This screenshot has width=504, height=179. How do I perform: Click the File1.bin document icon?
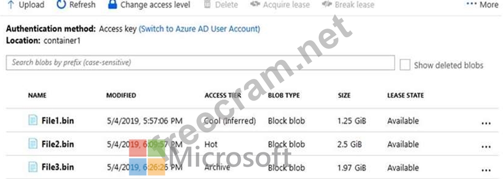click(33, 120)
